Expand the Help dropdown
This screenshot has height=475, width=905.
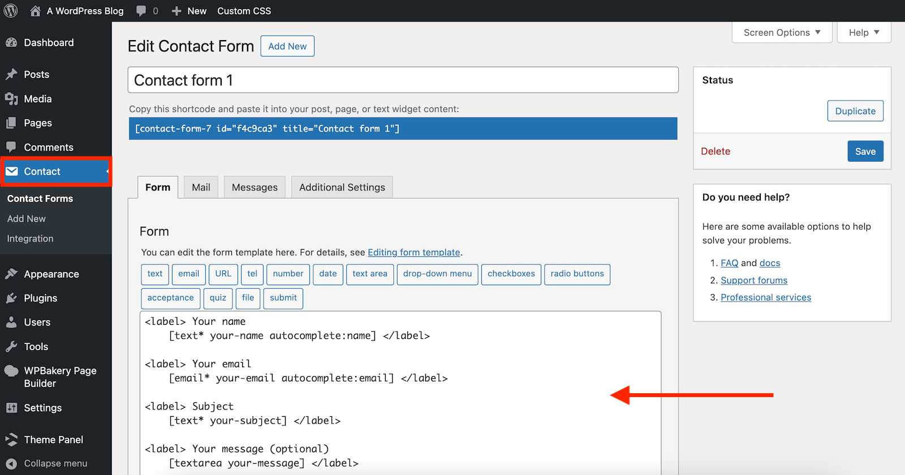tap(864, 32)
